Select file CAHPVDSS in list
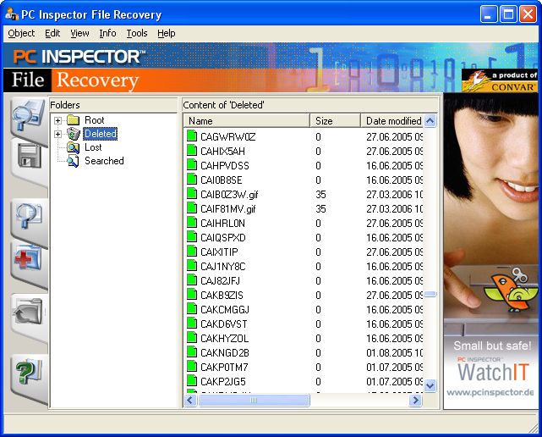Image resolution: width=542 pixels, height=437 pixels. coord(225,165)
